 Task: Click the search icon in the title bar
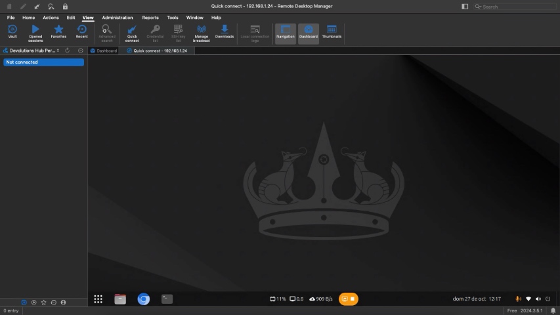(51, 7)
